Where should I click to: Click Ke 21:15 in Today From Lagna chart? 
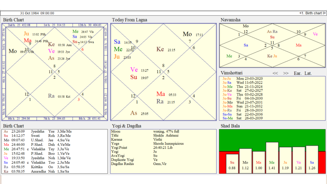tap(166, 50)
